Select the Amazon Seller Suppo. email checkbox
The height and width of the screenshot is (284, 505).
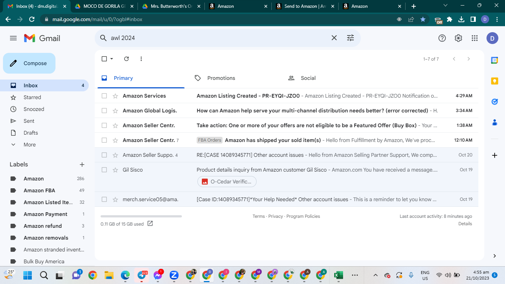pos(104,155)
